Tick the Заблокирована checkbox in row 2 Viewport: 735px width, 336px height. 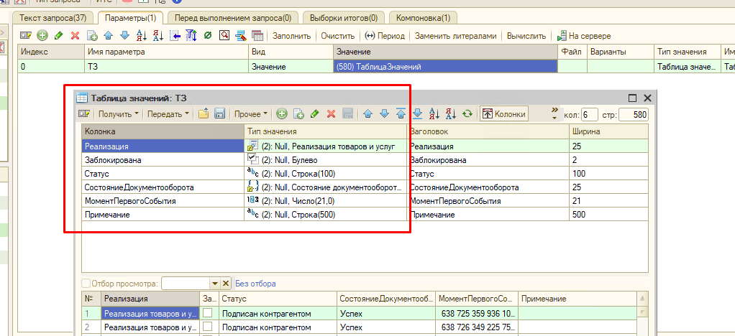208,327
